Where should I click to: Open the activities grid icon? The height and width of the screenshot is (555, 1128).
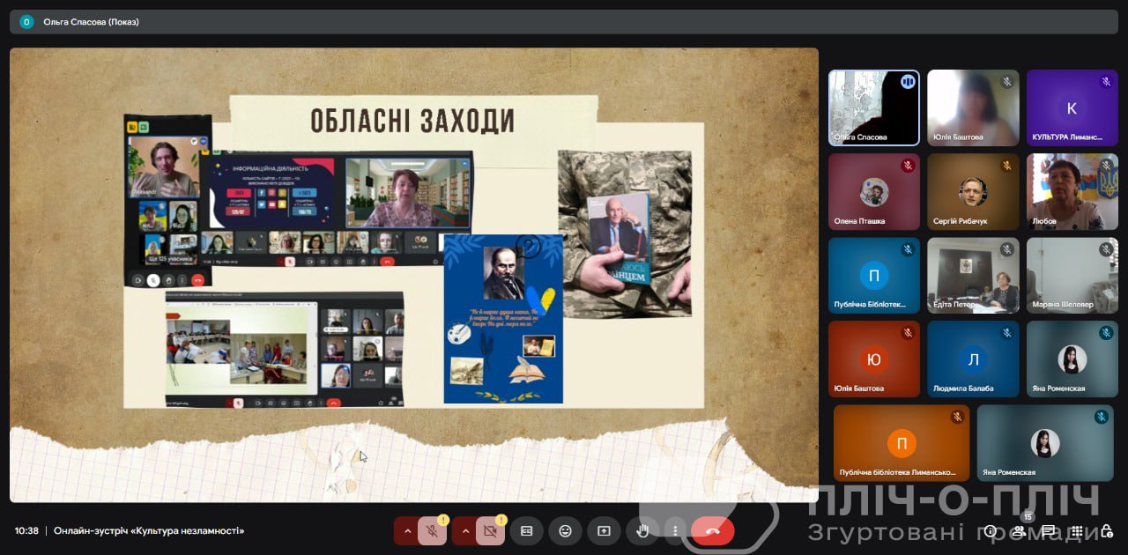pos(1078,531)
